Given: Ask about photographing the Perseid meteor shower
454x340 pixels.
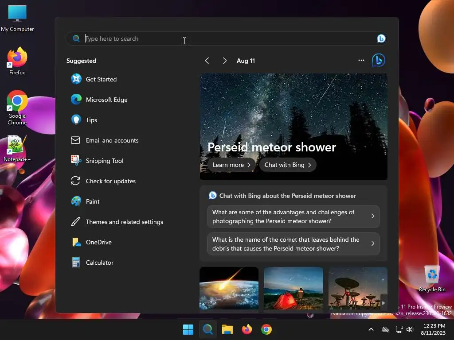Looking at the screenshot, I should point(294,216).
